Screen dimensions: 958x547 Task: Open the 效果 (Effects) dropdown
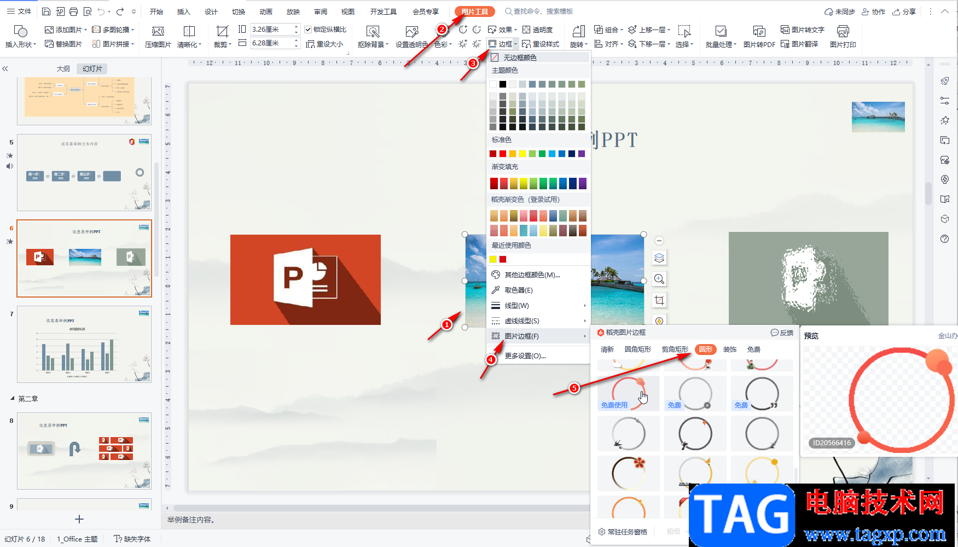click(502, 30)
